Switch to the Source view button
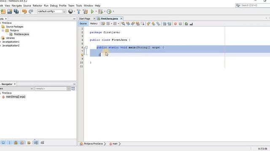Image resolution: width=270 pixels, height=151 pixels. click(83, 23)
